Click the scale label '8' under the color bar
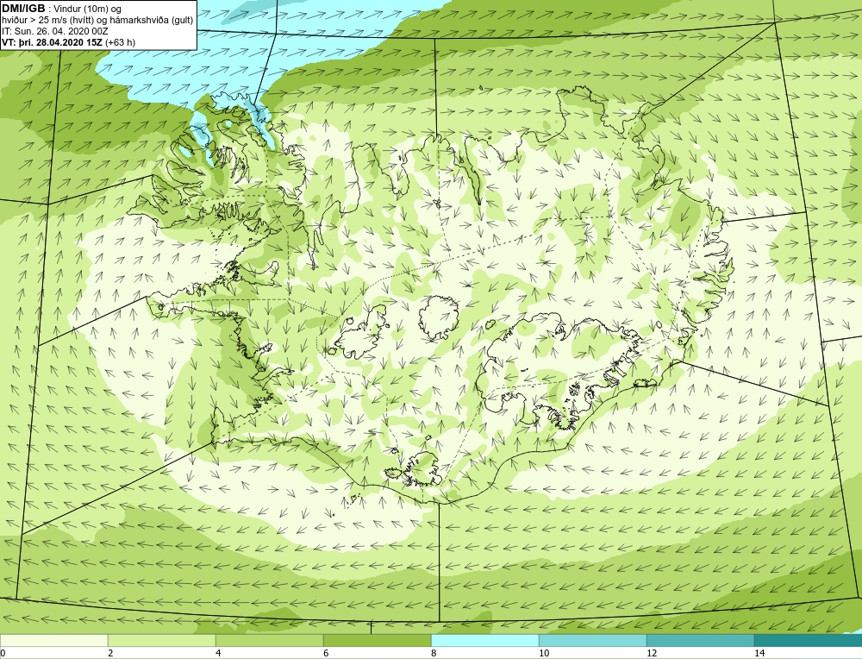This screenshot has width=862, height=659. tap(434, 653)
